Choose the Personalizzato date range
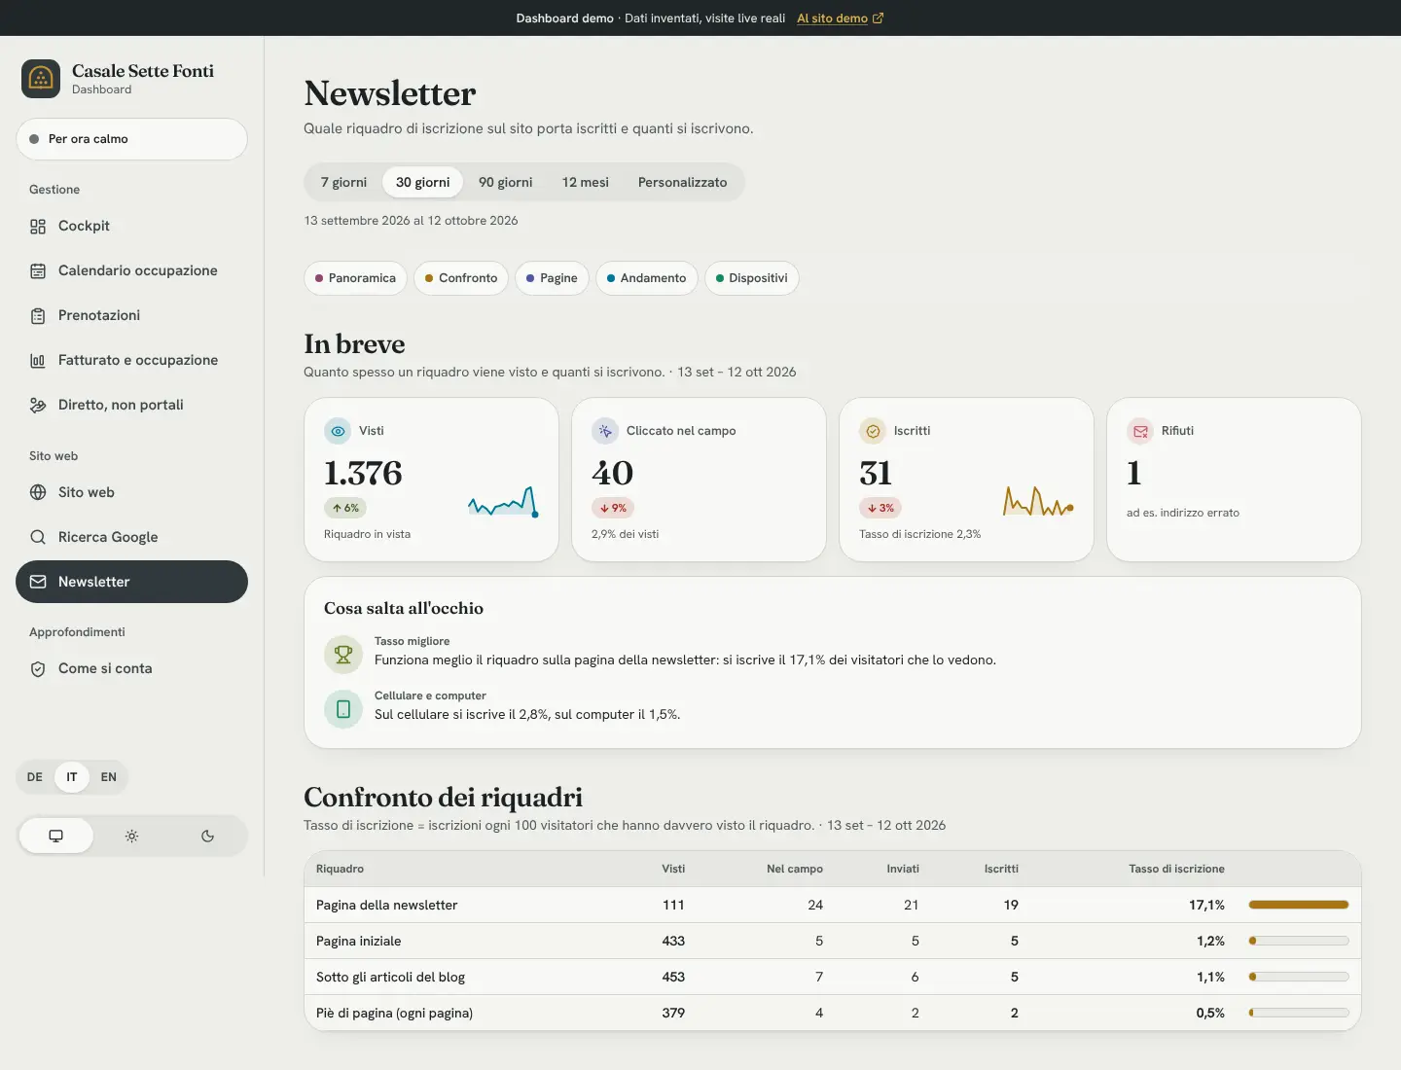The height and width of the screenshot is (1070, 1401). (x=682, y=182)
